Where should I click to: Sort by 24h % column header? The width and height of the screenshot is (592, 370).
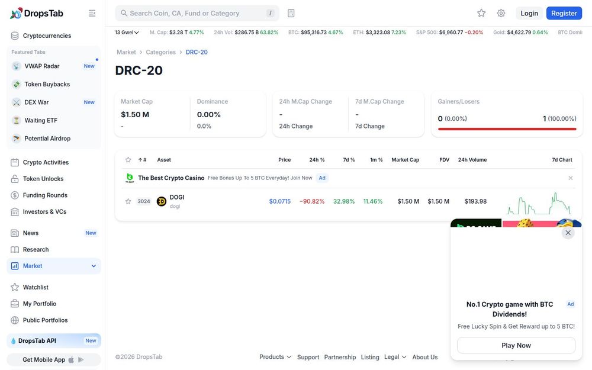tap(317, 160)
